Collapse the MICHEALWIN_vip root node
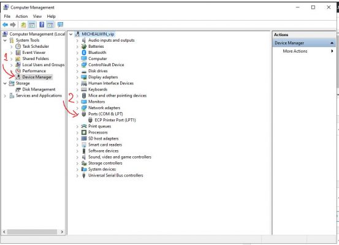This screenshot has height=245, width=339. coord(70,34)
